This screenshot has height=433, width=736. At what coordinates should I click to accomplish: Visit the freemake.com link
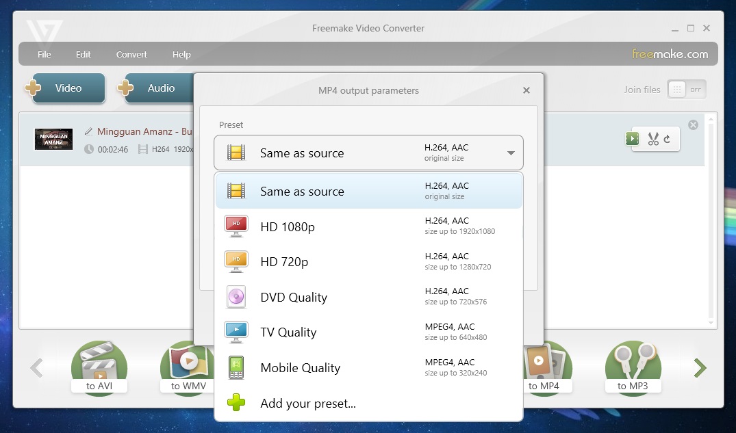[x=670, y=54]
